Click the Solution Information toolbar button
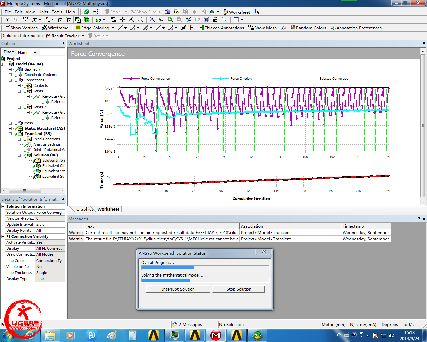The height and width of the screenshot is (342, 427). [23, 36]
